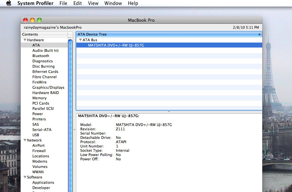Toggle sort order arrow in ATA Device Tree header
Image resolution: width=292 pixels, height=192 pixels.
click(259, 34)
